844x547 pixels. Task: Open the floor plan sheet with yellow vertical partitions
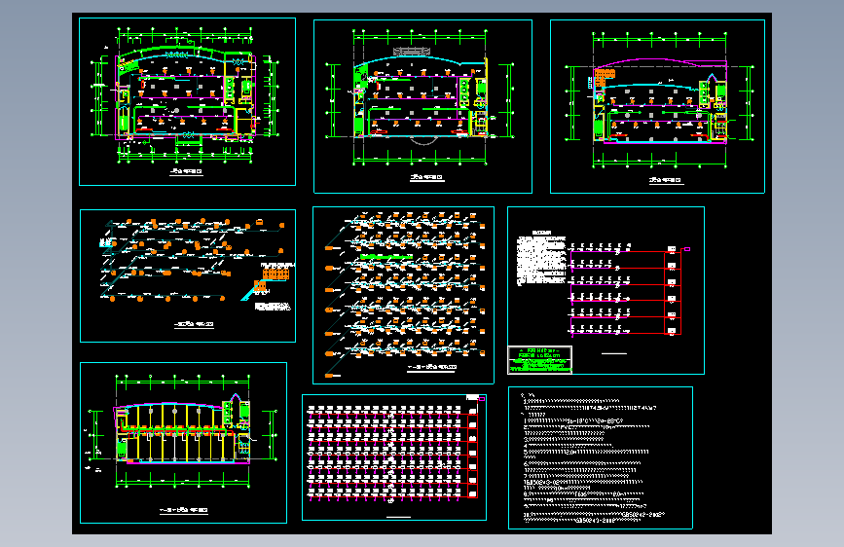pos(184,443)
